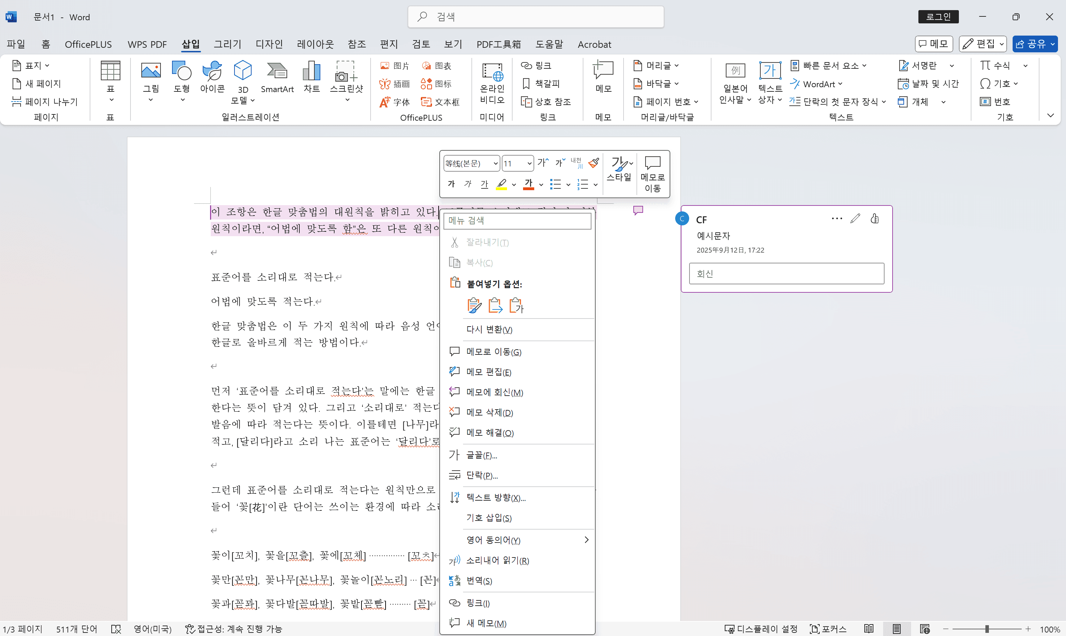The height and width of the screenshot is (636, 1066).
Task: Switch to print layout view in status bar
Action: click(896, 629)
